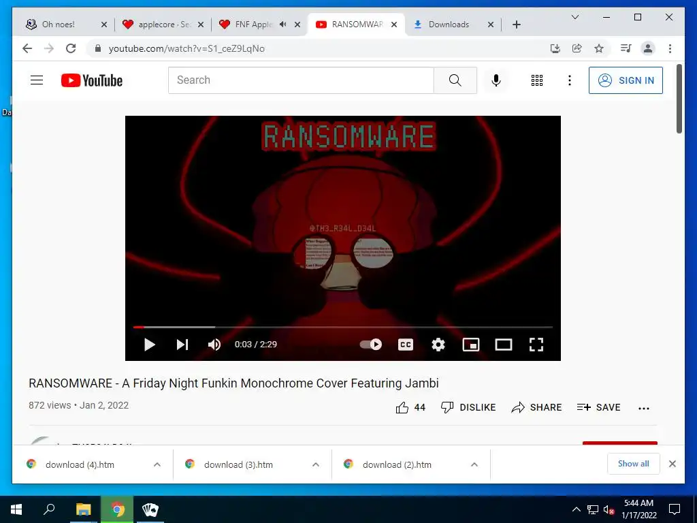Open the network tray icon
The width and height of the screenshot is (697, 523).
[593, 509]
